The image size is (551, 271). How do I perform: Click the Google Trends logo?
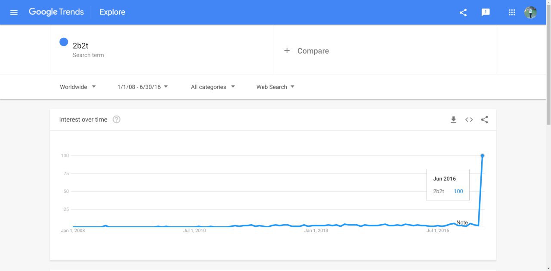tap(56, 12)
